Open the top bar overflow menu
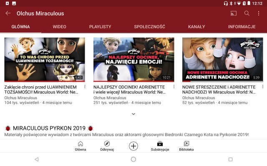 (259, 13)
